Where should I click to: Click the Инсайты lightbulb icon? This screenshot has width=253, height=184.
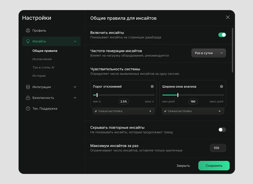coord(28,42)
